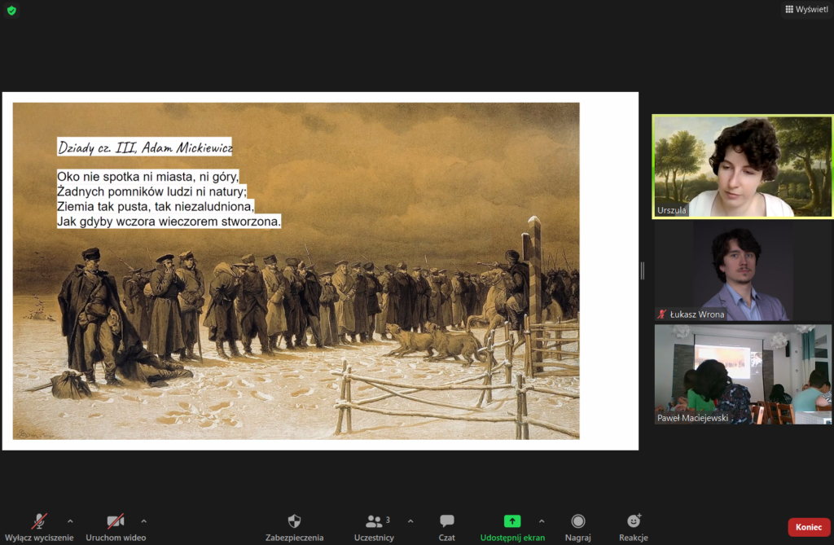The height and width of the screenshot is (545, 834).
Task: Select Paweł Maciejewski's video thumbnail
Action: click(742, 374)
